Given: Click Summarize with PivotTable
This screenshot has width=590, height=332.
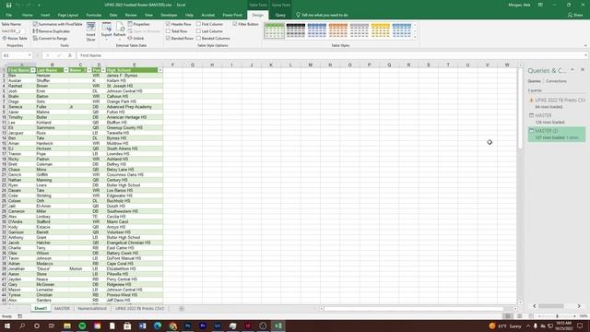Looking at the screenshot, I should coord(57,24).
